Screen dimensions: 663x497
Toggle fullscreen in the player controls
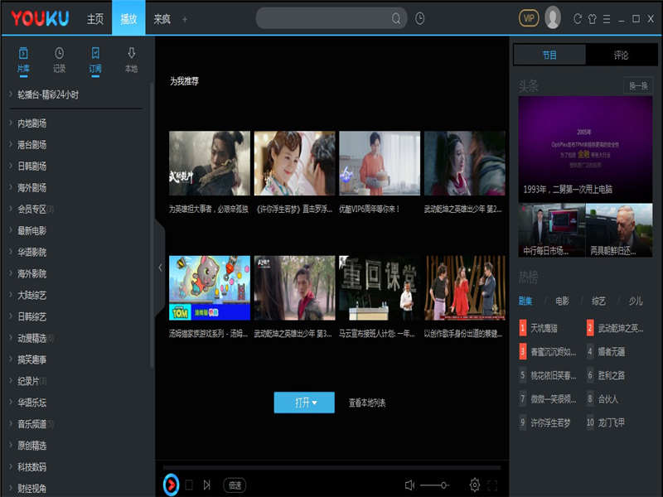pyautogui.click(x=492, y=485)
